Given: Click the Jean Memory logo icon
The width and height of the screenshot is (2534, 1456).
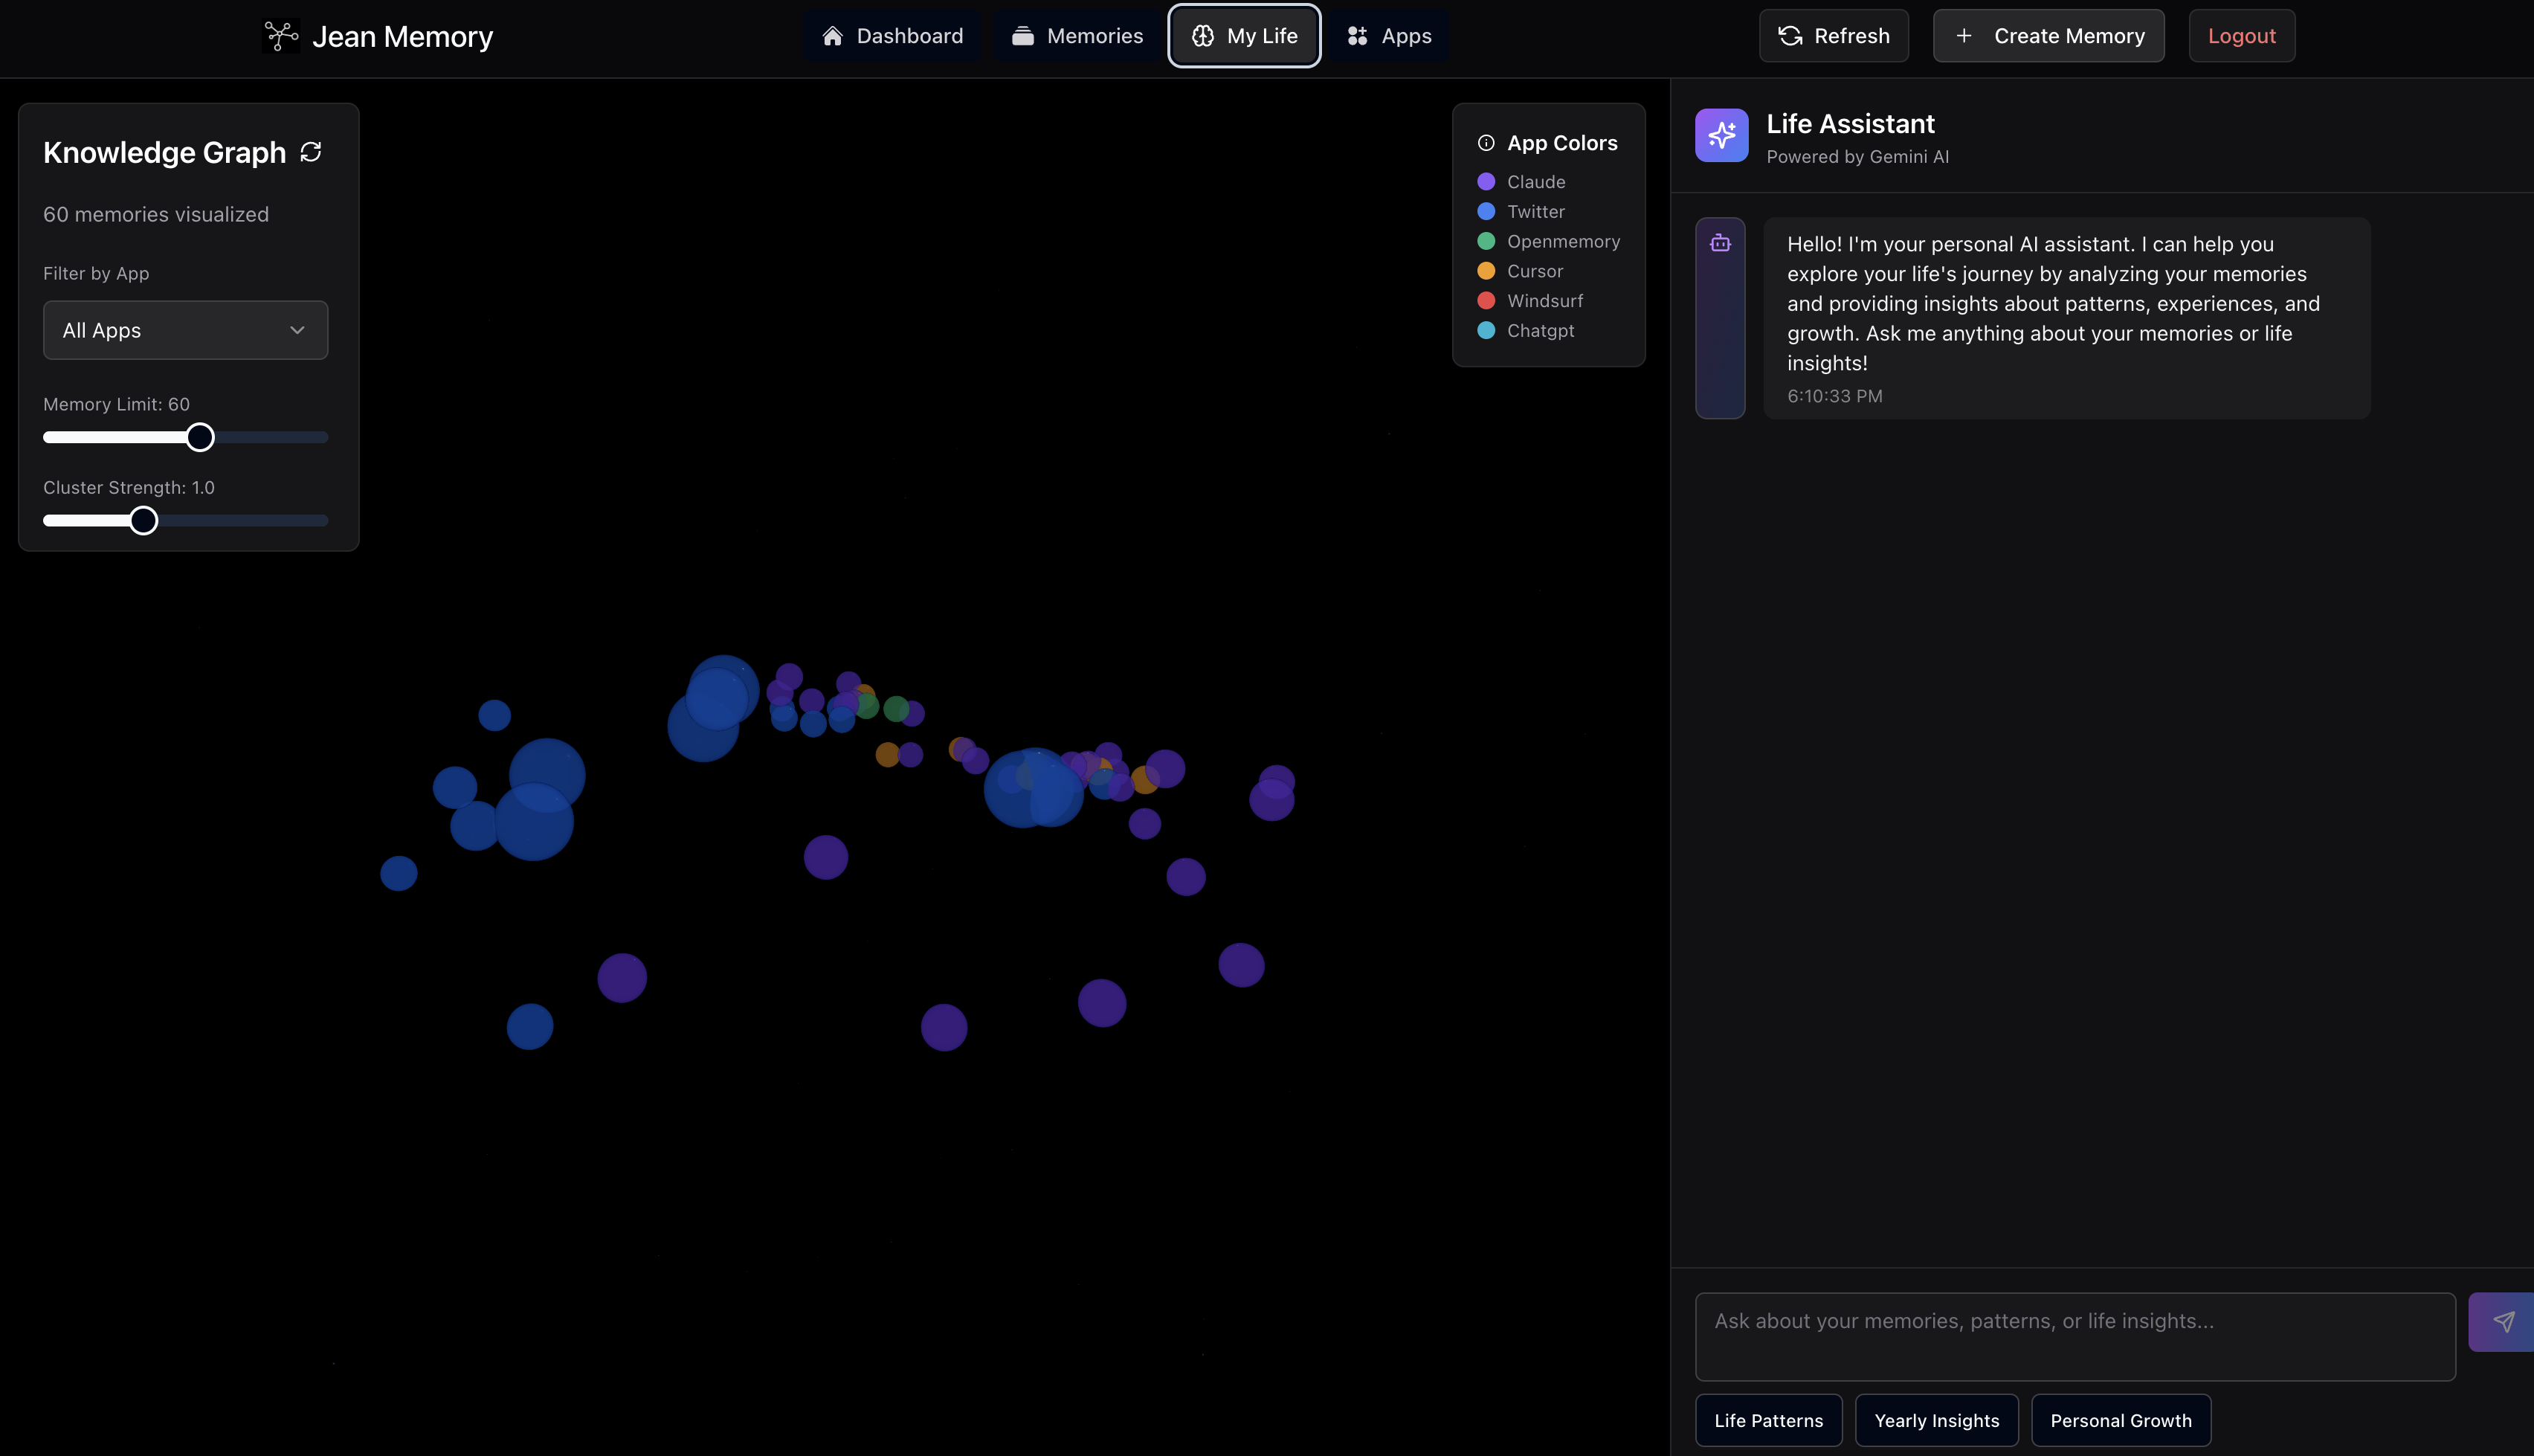Looking at the screenshot, I should (281, 36).
